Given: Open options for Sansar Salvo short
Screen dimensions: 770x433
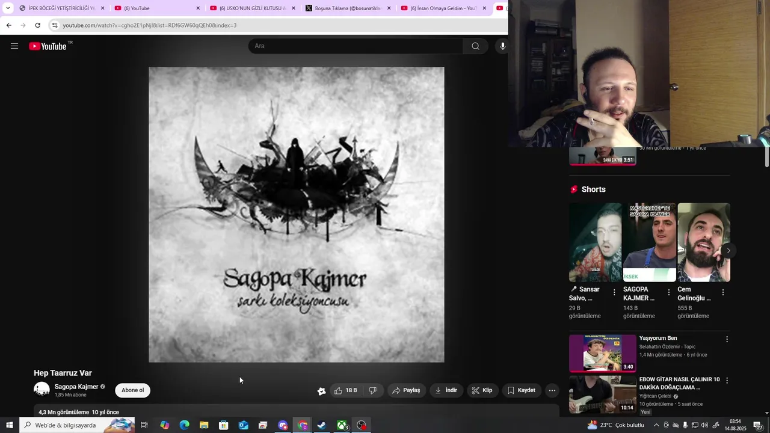Looking at the screenshot, I should 614,292.
